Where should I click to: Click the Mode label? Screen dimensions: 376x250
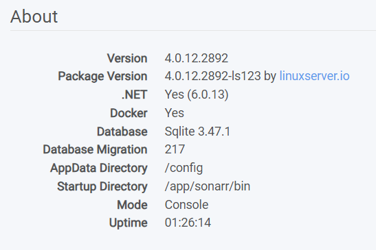[132, 205]
